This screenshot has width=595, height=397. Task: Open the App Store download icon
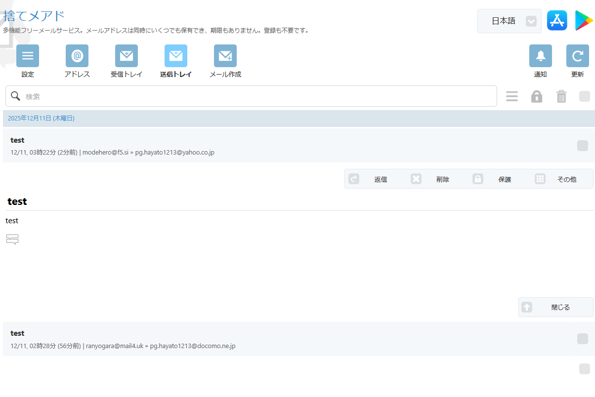coord(557,21)
